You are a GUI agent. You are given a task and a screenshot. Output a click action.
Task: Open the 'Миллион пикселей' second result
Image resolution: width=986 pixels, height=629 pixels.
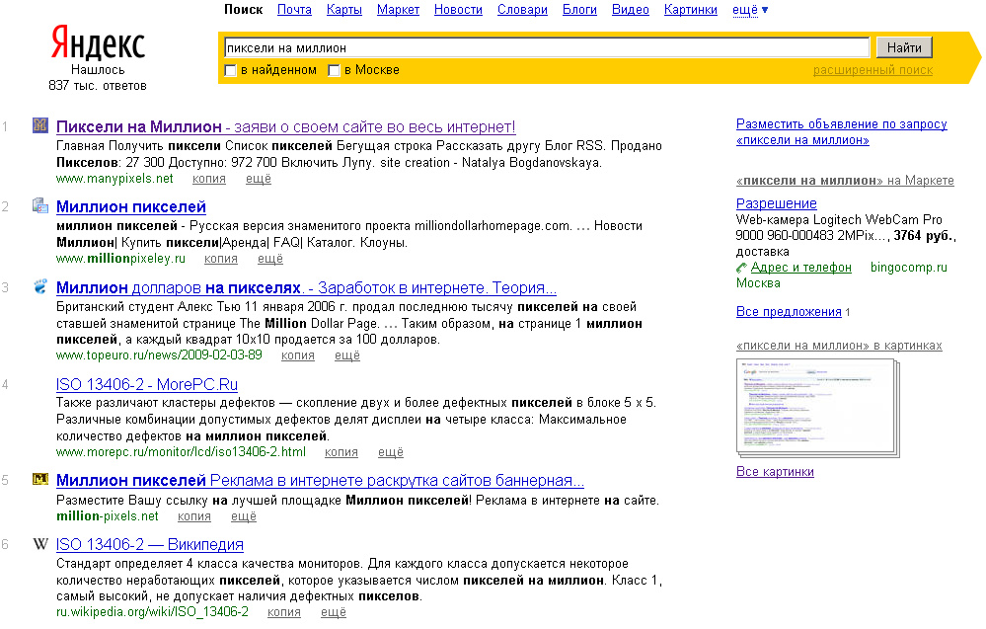131,207
